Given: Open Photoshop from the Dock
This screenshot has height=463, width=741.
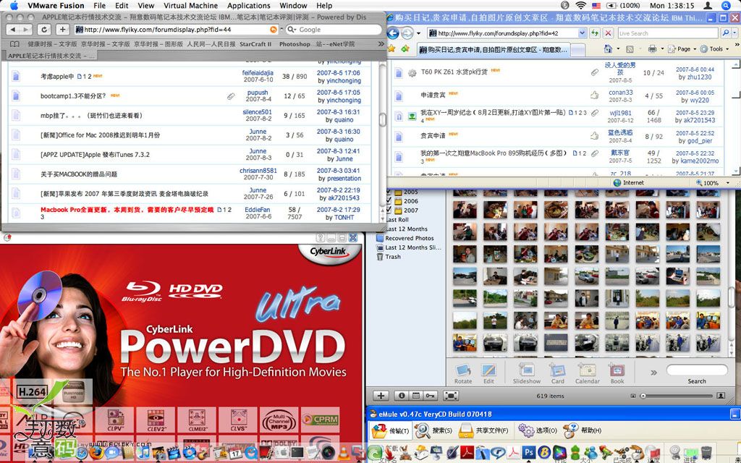Looking at the screenshot, I should tap(528, 453).
